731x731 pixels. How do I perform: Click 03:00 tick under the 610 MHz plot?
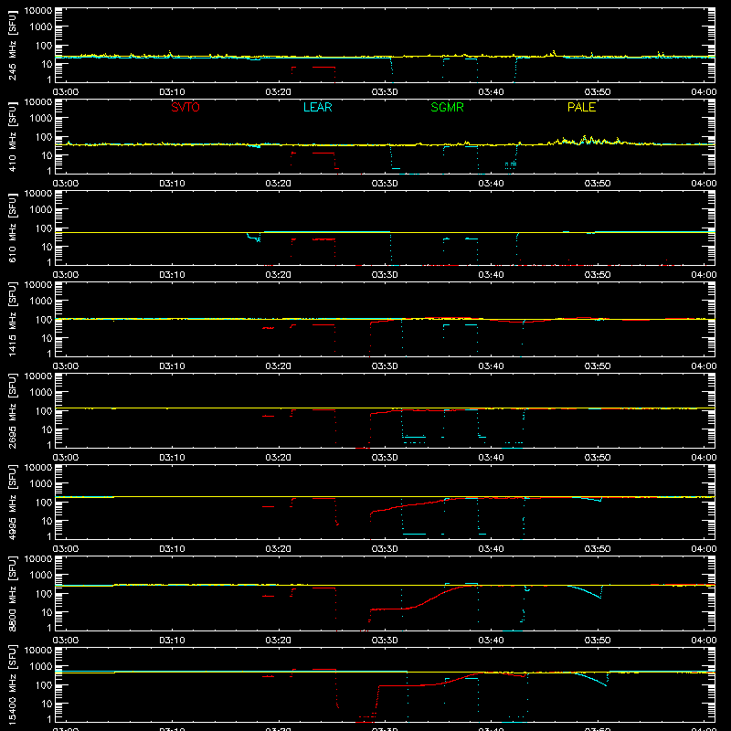[x=66, y=275]
